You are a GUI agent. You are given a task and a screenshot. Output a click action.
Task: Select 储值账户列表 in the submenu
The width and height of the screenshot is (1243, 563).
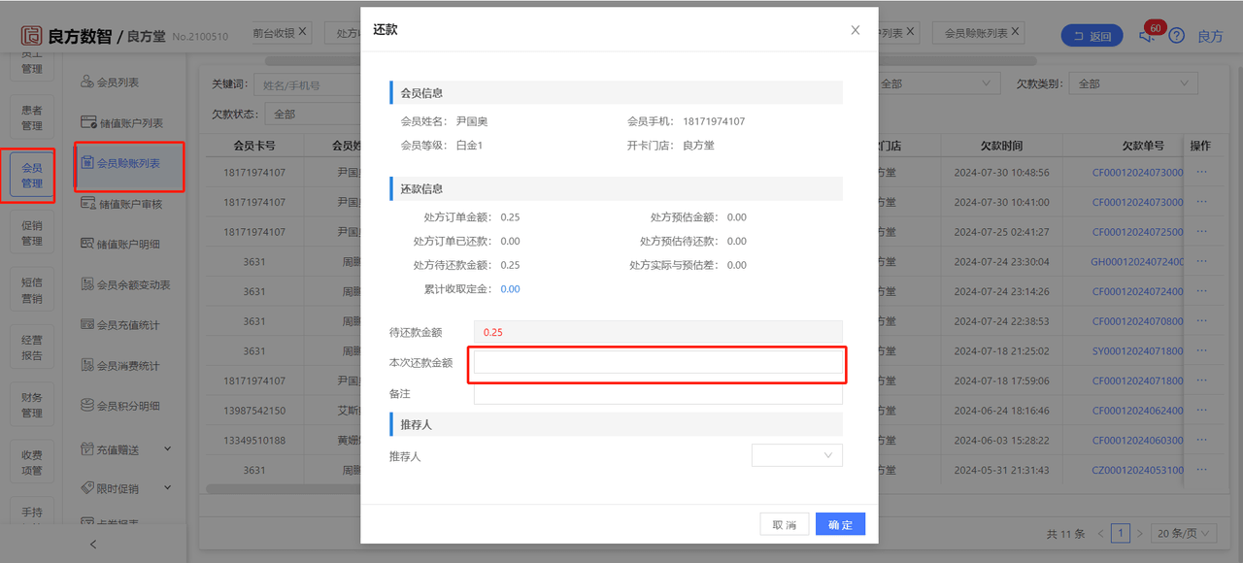129,123
